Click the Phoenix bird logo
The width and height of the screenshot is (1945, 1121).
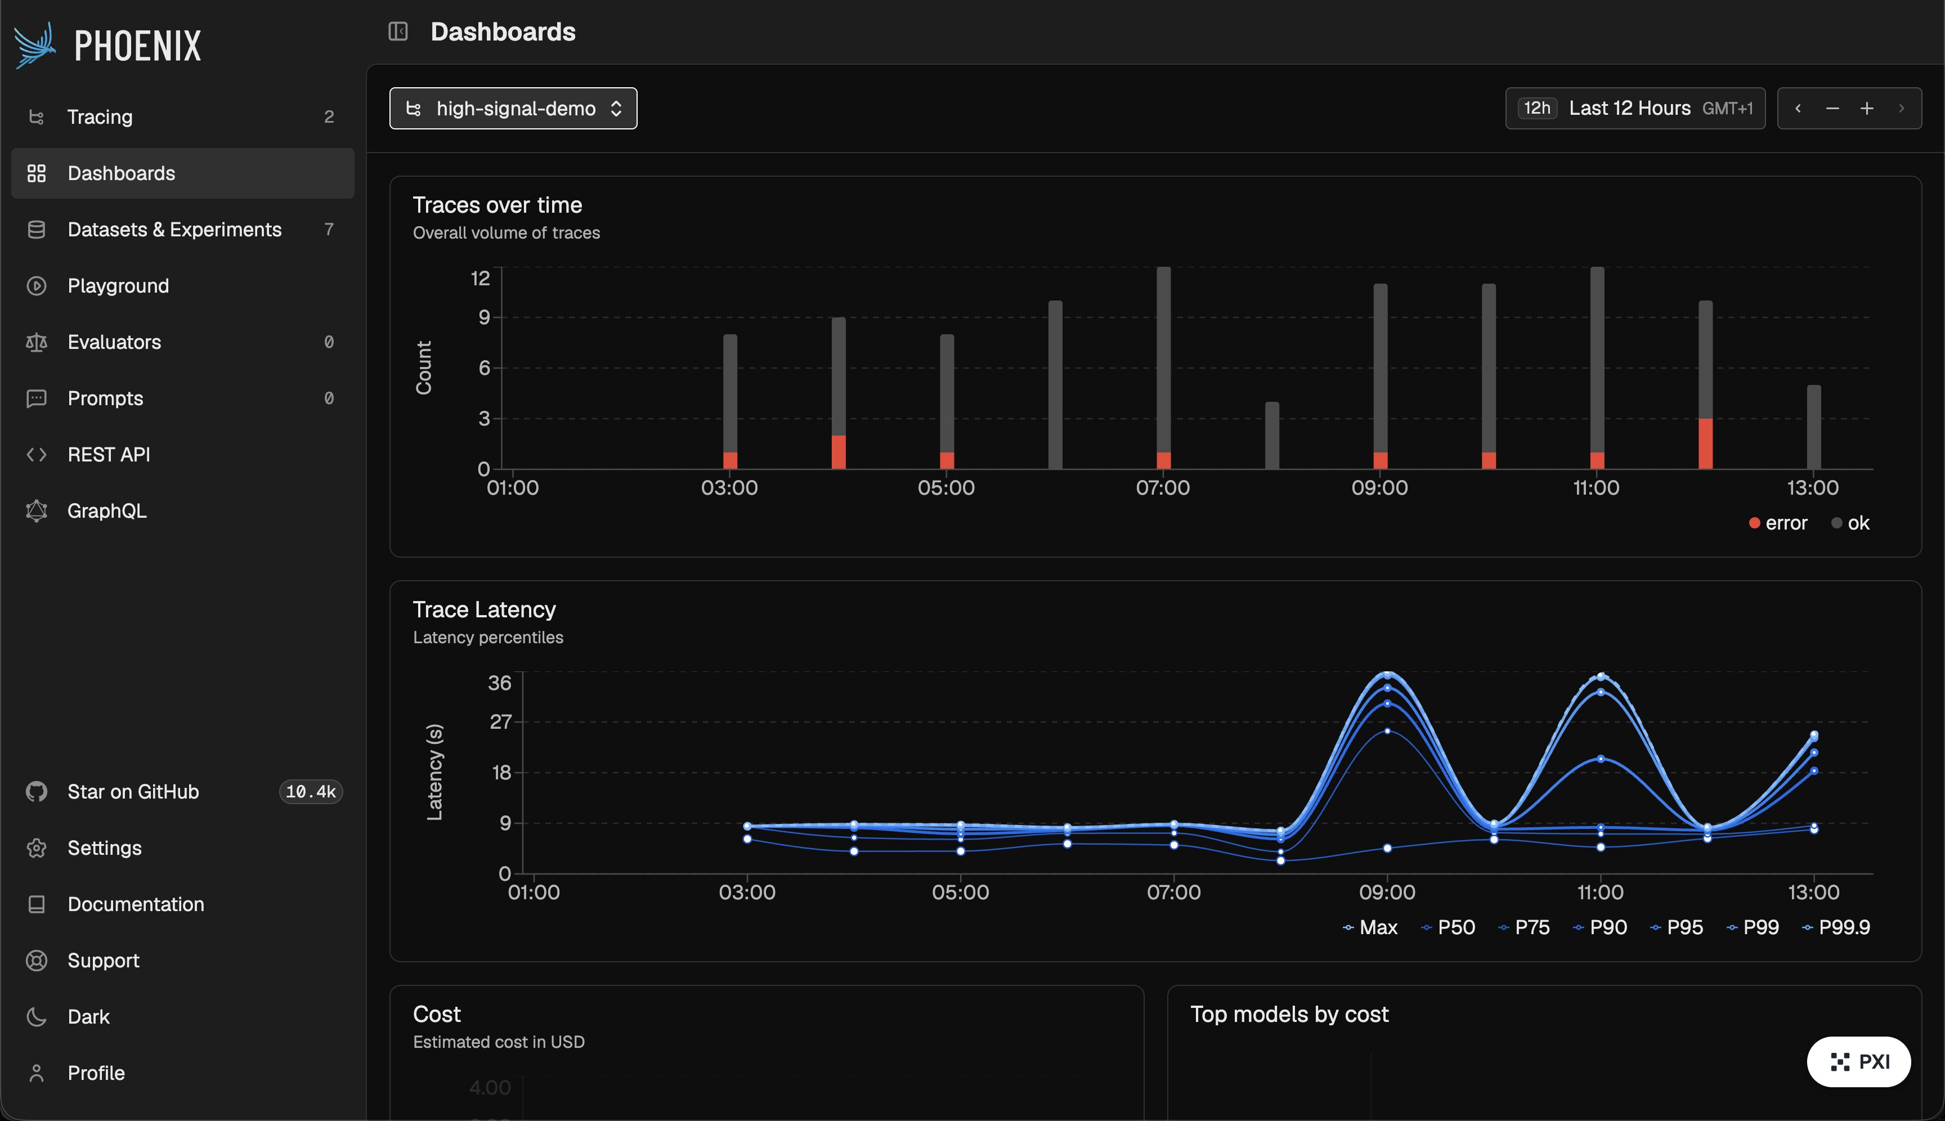pos(35,44)
